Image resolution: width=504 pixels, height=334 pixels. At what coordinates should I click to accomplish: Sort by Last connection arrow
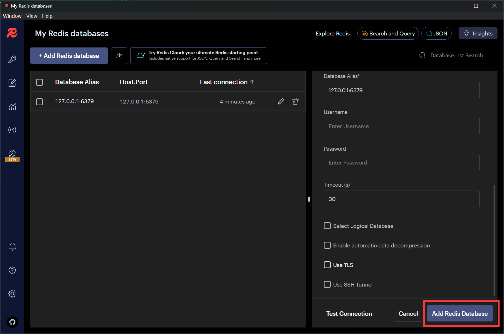pos(252,82)
